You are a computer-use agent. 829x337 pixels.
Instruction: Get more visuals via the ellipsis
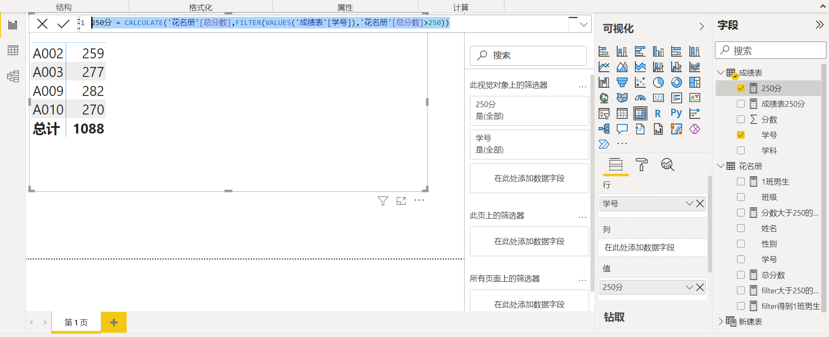click(x=622, y=143)
